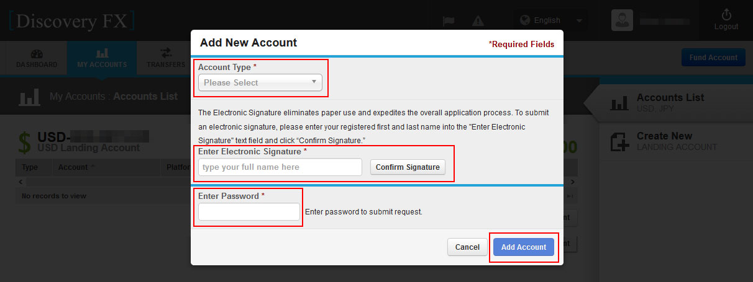This screenshot has height=282, width=753.
Task: Select the Transfers arrows icon
Action: click(x=166, y=53)
